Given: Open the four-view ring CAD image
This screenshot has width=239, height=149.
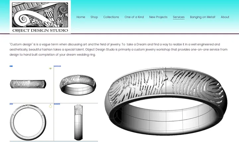Looking at the screenshot, I should (54, 103).
